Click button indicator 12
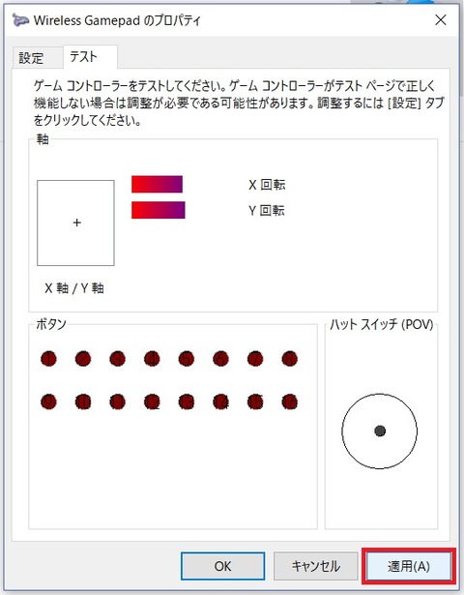464x595 pixels. 152,402
